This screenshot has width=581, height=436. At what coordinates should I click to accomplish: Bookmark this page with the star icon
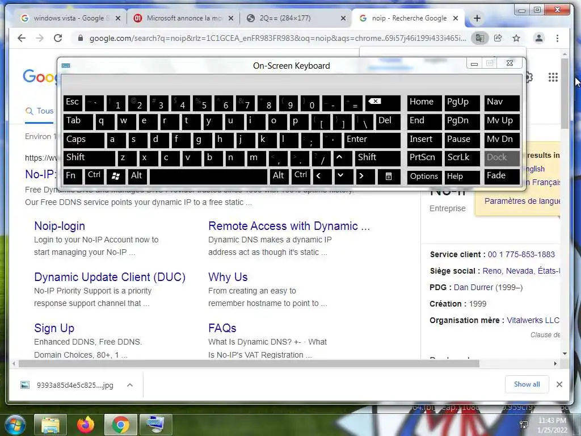pyautogui.click(x=516, y=38)
